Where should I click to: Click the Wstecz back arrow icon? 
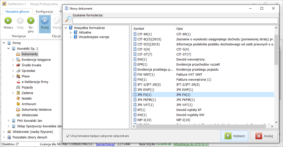pos(8,21)
